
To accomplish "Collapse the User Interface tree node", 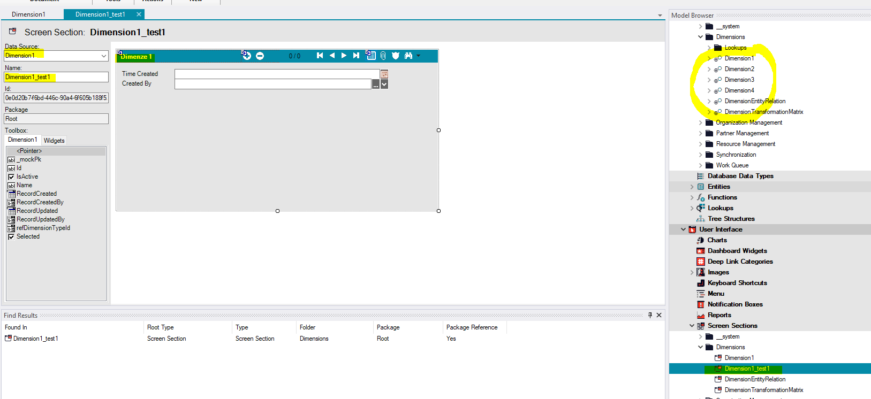I will 683,229.
